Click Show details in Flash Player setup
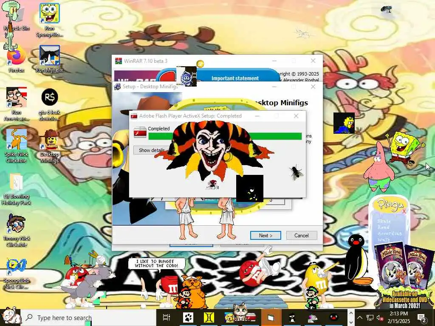This screenshot has width=435, height=326. coord(152,150)
